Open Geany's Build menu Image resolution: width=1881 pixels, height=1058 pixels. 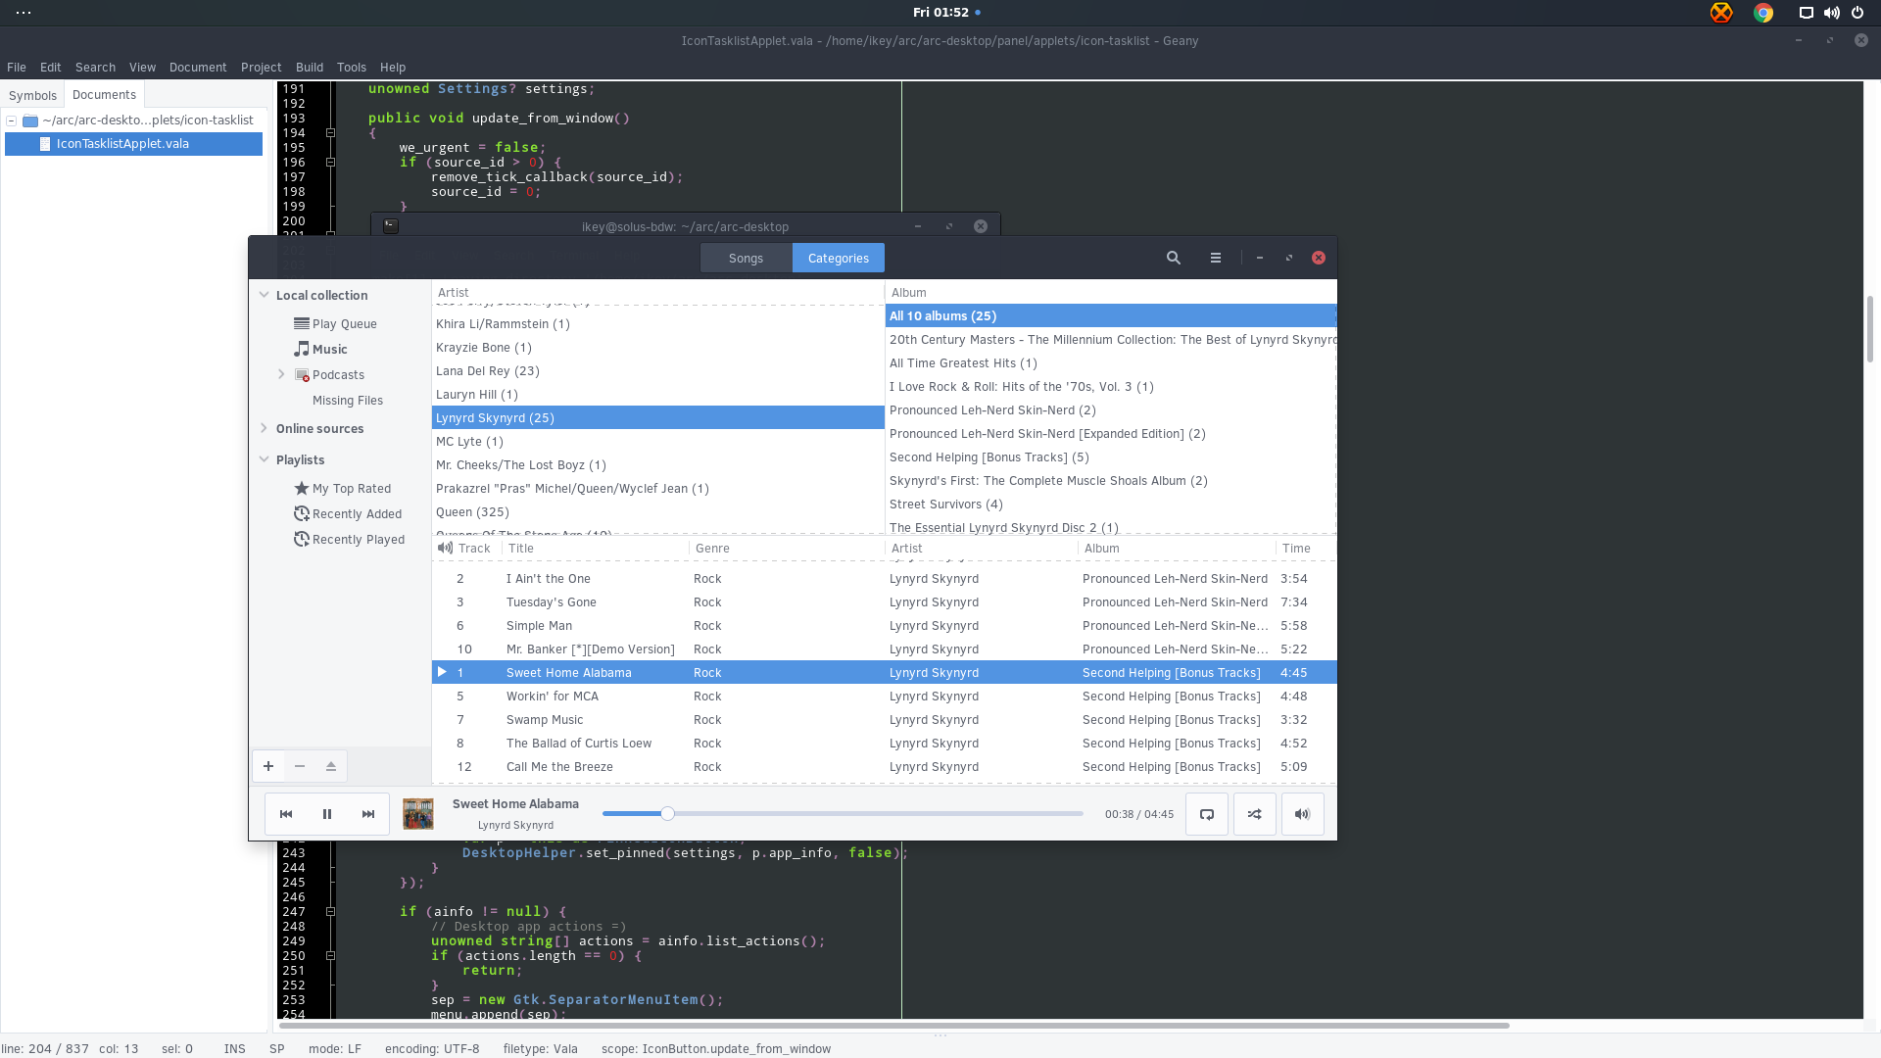coord(310,68)
